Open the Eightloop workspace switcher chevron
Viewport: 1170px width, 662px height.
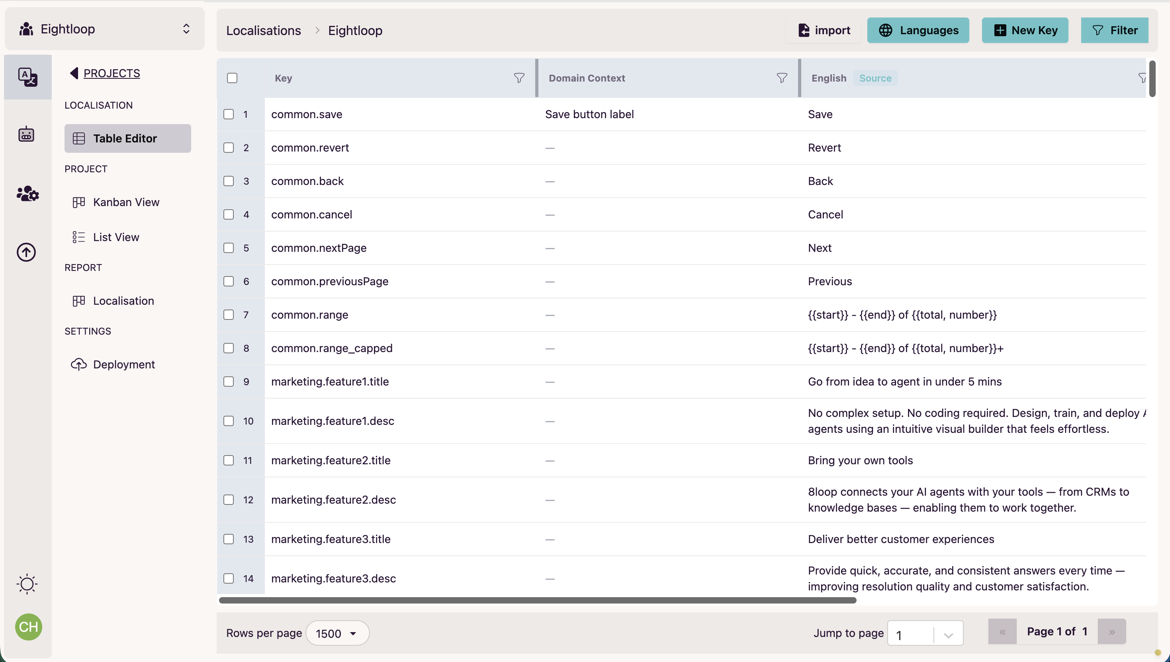pos(186,28)
